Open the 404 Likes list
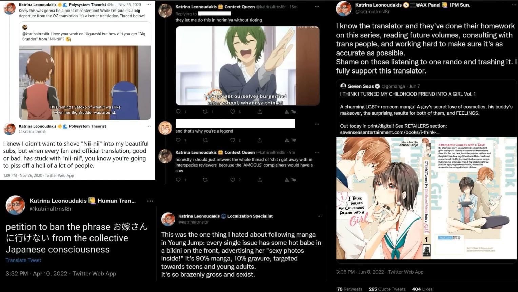Screen dimensions: 518x292 point(422,289)
